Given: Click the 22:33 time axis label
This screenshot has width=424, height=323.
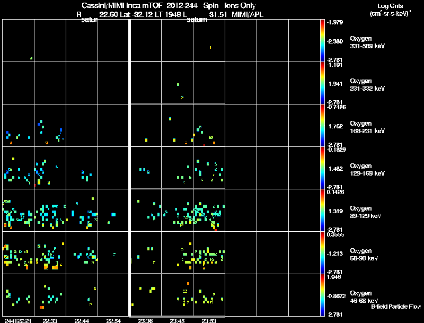Looking at the screenshot, I should [50, 320].
